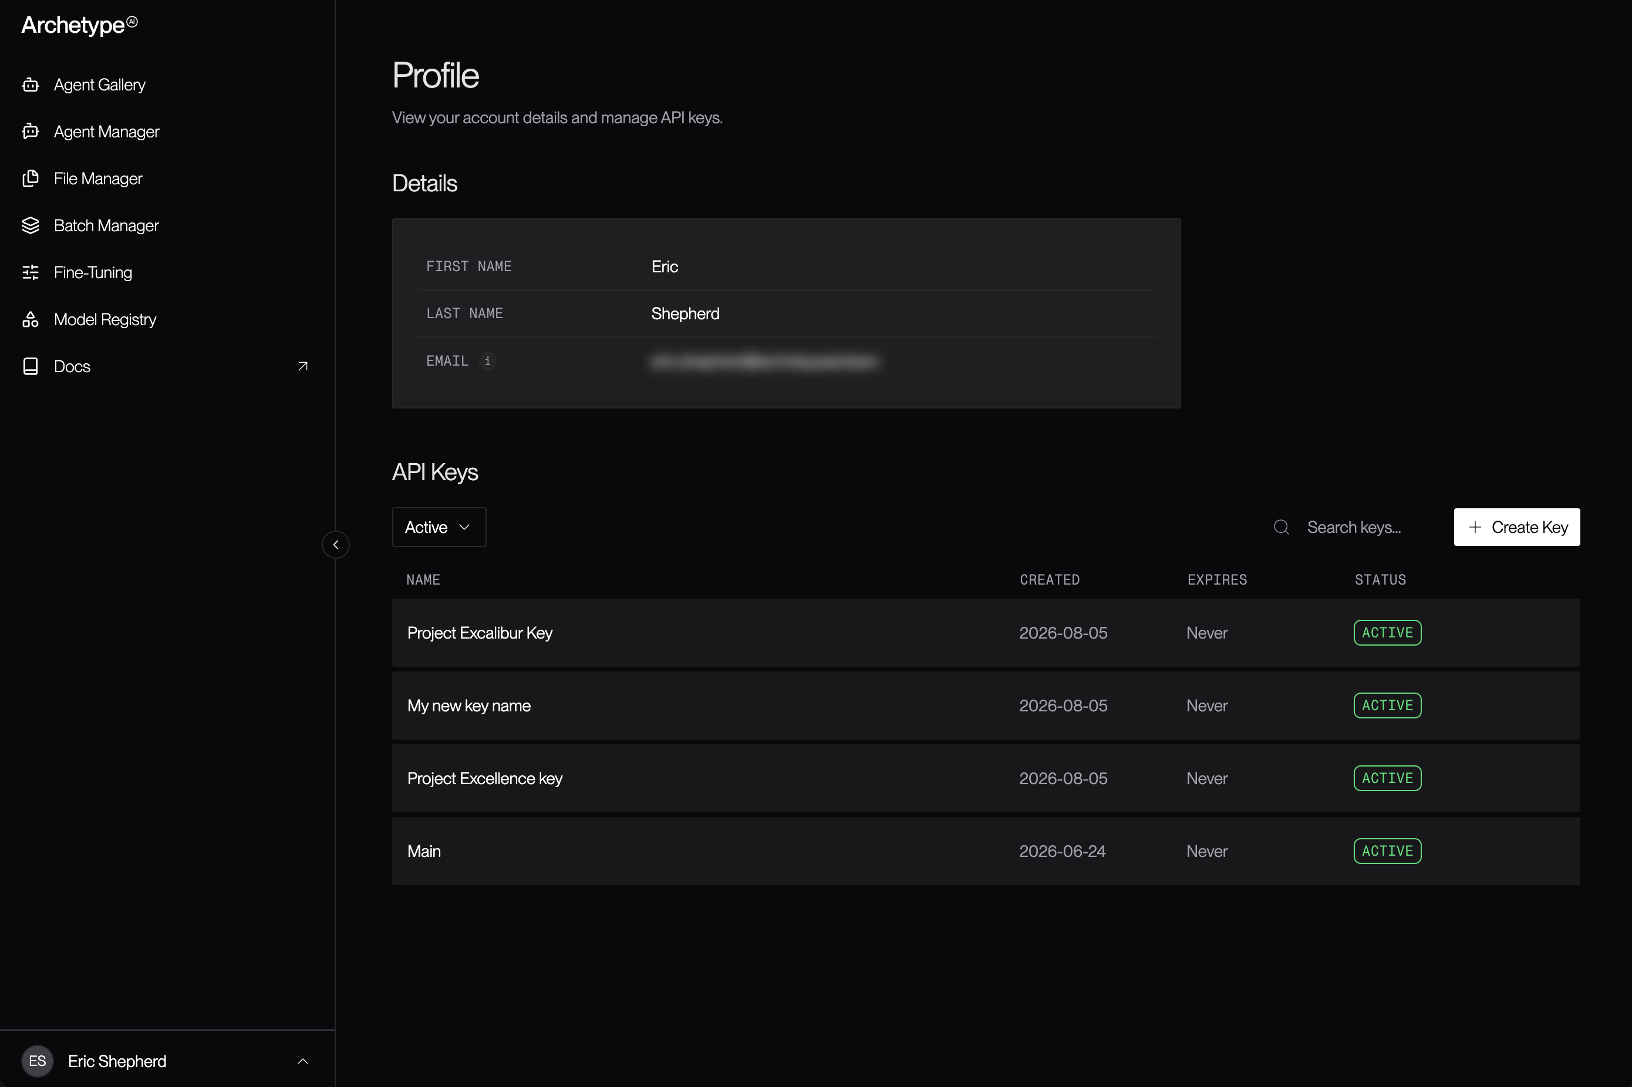
Task: Open the Active status filter dropdown
Action: [x=439, y=528]
